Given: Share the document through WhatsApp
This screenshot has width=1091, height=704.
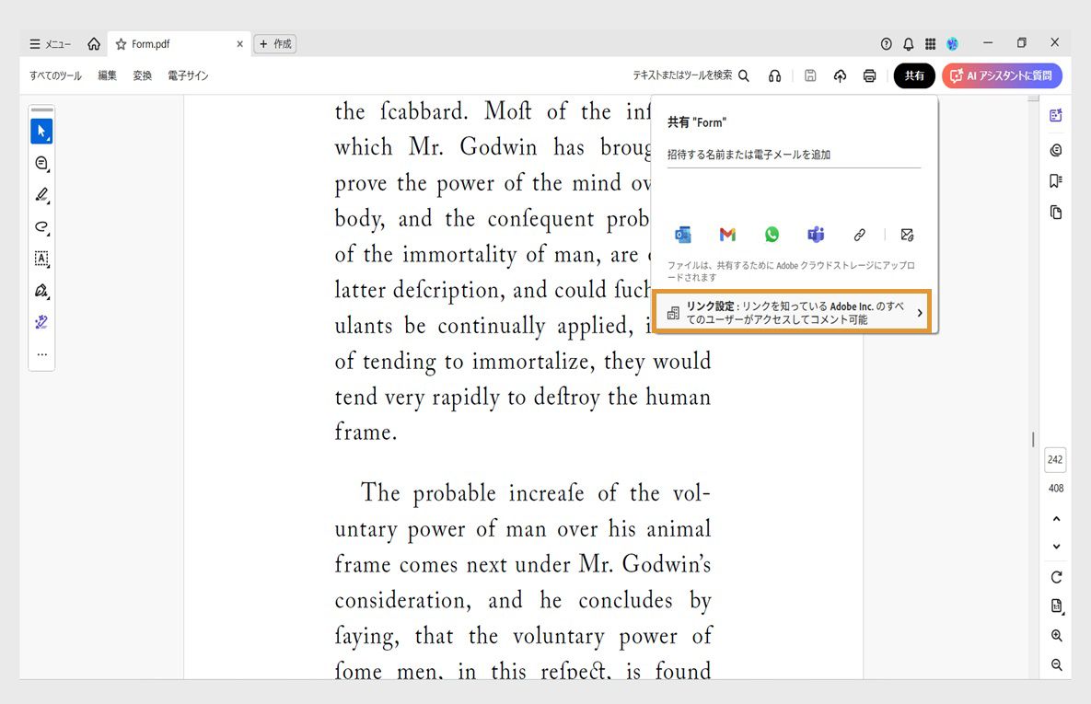Looking at the screenshot, I should click(771, 234).
